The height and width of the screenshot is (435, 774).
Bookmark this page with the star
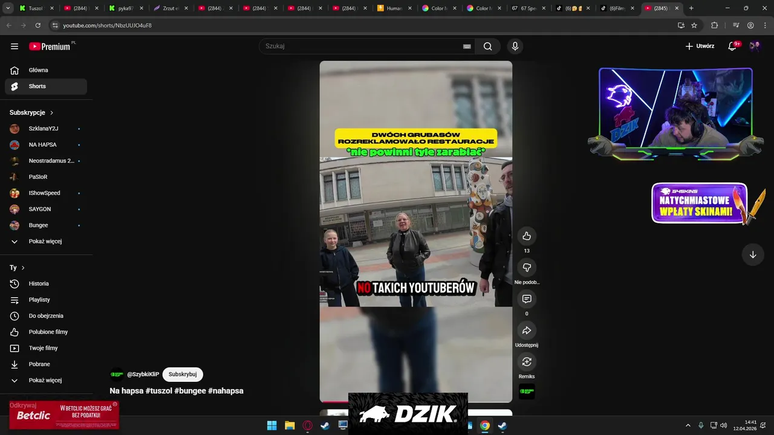(x=694, y=25)
